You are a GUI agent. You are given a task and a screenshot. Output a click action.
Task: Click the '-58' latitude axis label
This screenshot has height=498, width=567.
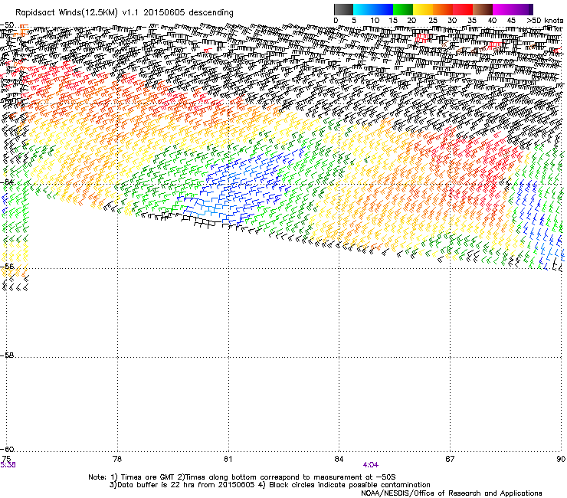point(7,355)
